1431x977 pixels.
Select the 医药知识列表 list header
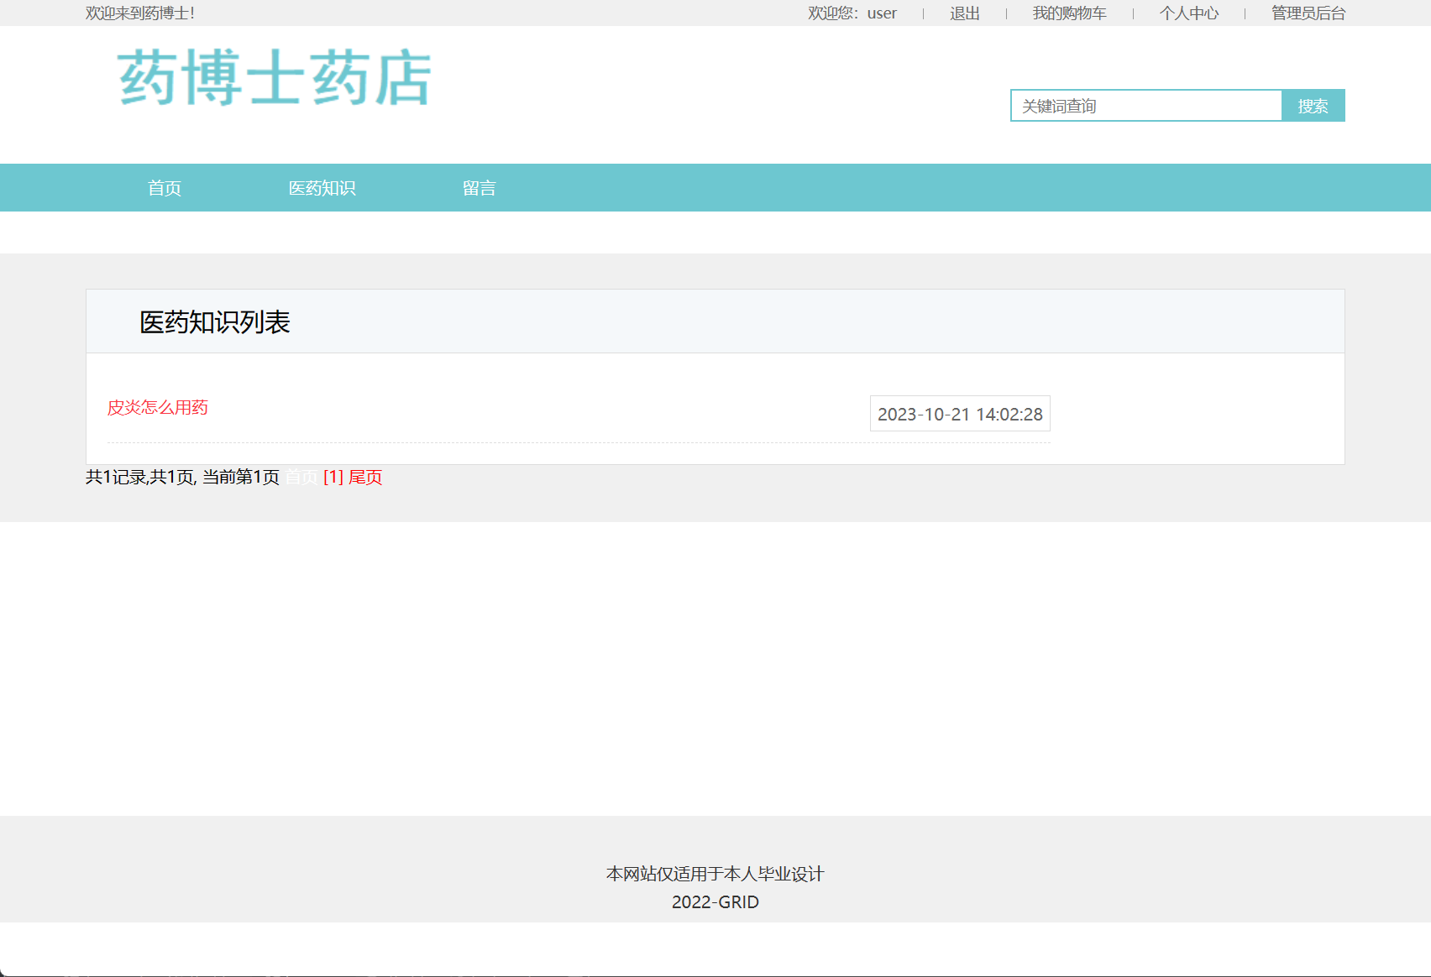[215, 321]
